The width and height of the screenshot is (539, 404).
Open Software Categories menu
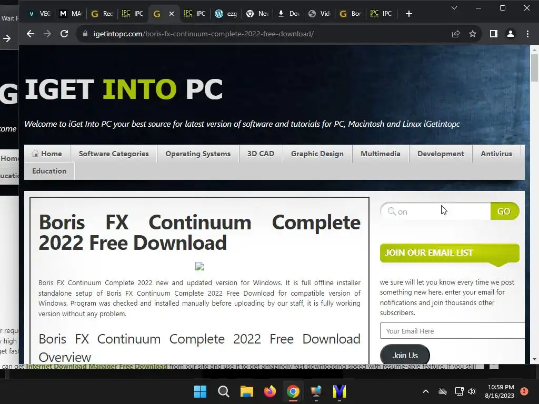pos(114,154)
